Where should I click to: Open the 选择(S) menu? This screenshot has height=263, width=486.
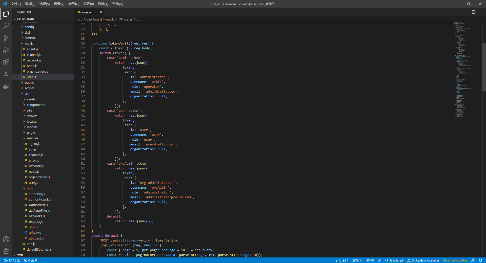45,4
